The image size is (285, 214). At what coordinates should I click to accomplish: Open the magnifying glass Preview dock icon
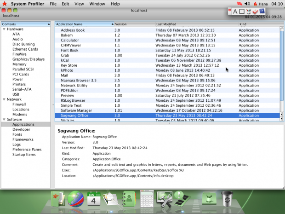[x=111, y=199]
